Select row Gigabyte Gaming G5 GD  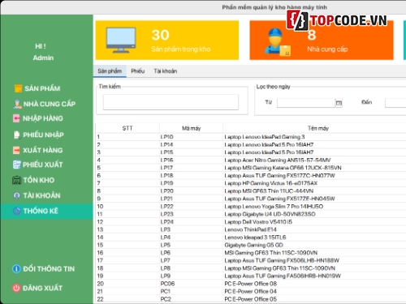pyautogui.click(x=251, y=245)
